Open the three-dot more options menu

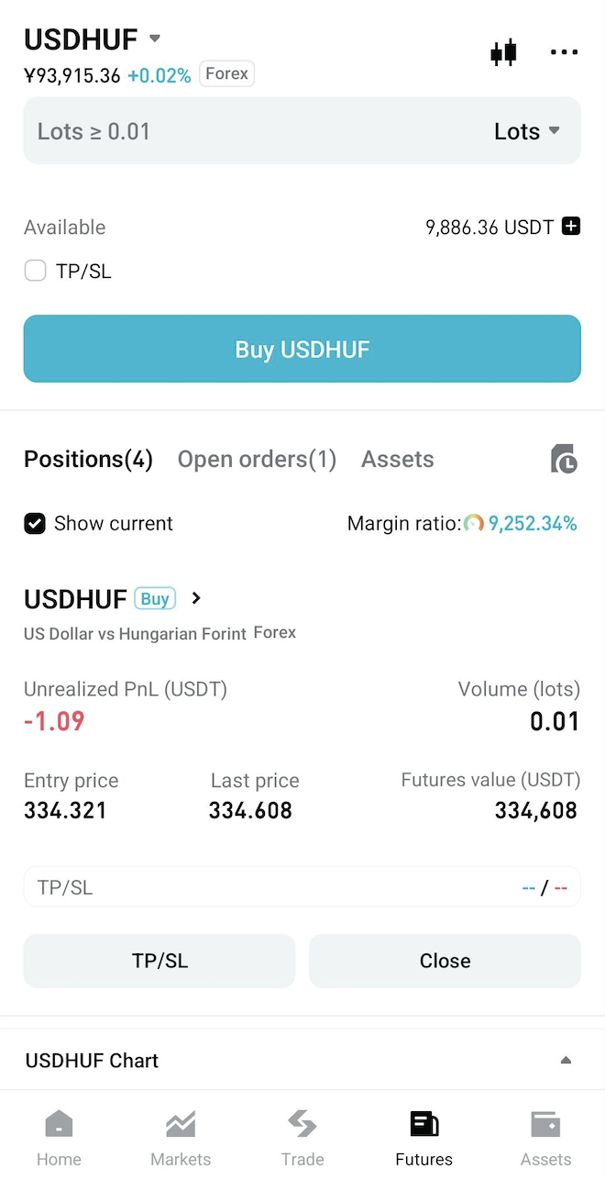[564, 52]
